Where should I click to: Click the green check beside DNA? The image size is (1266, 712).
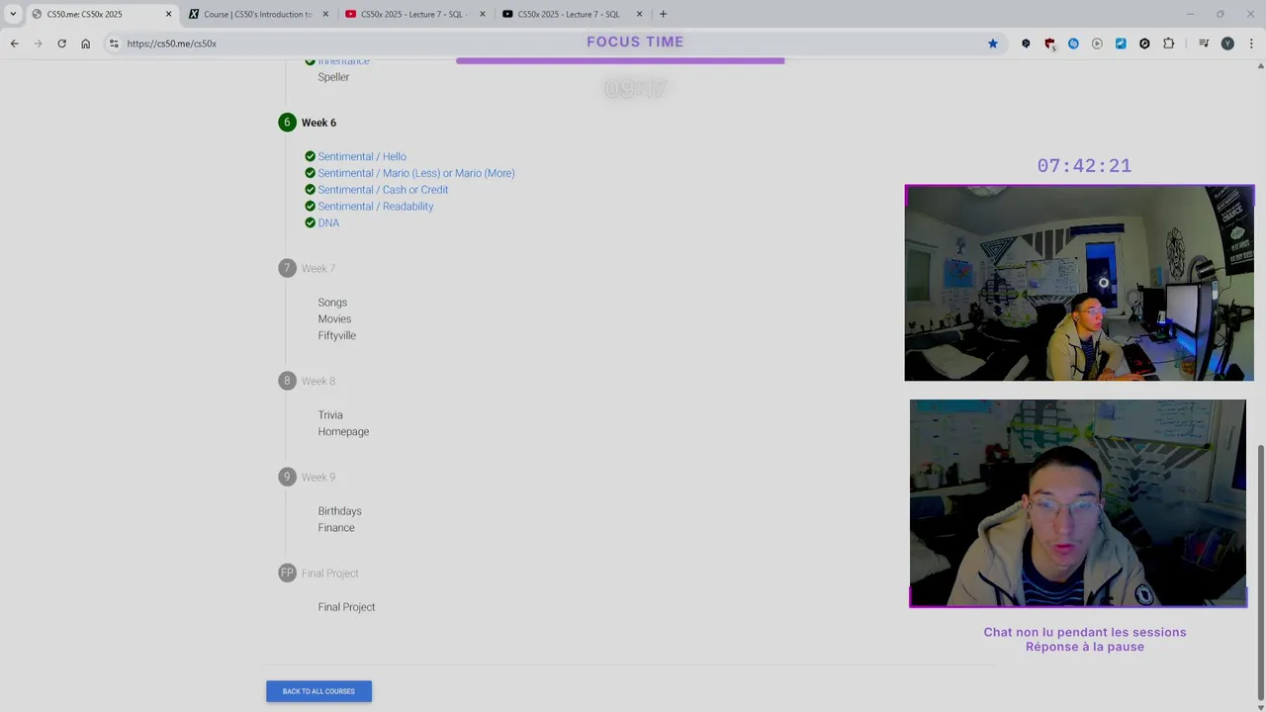click(x=310, y=222)
